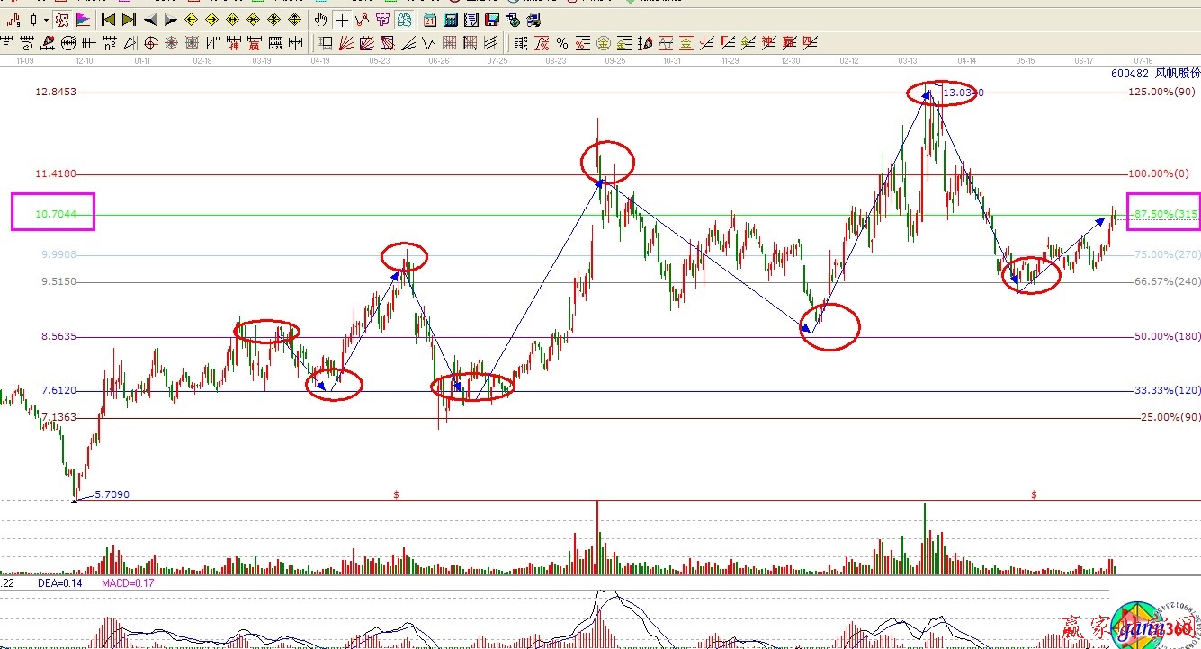
Task: Step forward with the black right arrow
Action: click(170, 20)
